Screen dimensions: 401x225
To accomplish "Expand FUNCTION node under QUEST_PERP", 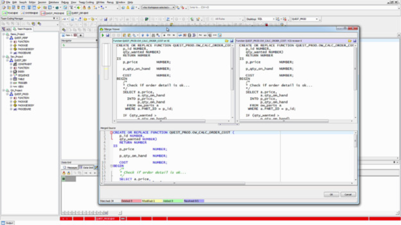I will [11, 42].
